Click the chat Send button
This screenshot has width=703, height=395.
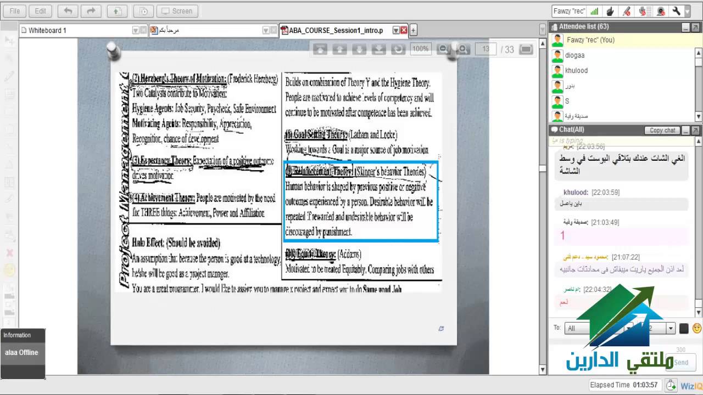[x=680, y=362]
